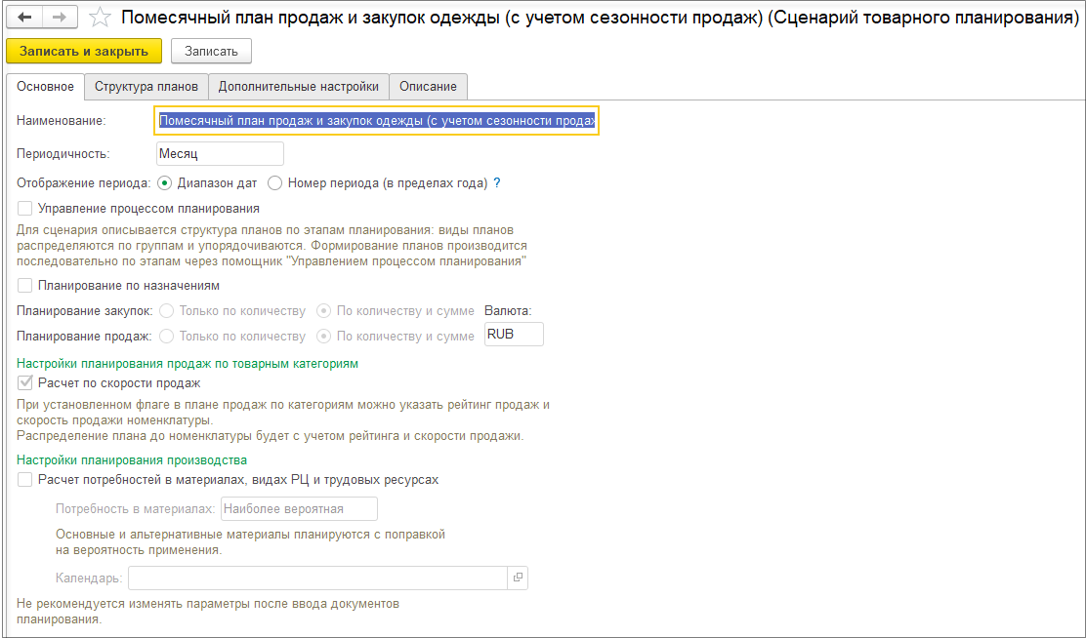Click the blue question mark help icon
Image resolution: width=1086 pixels, height=638 pixels.
(x=497, y=182)
